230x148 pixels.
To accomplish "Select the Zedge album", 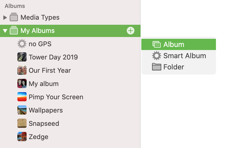I will click(x=33, y=137).
